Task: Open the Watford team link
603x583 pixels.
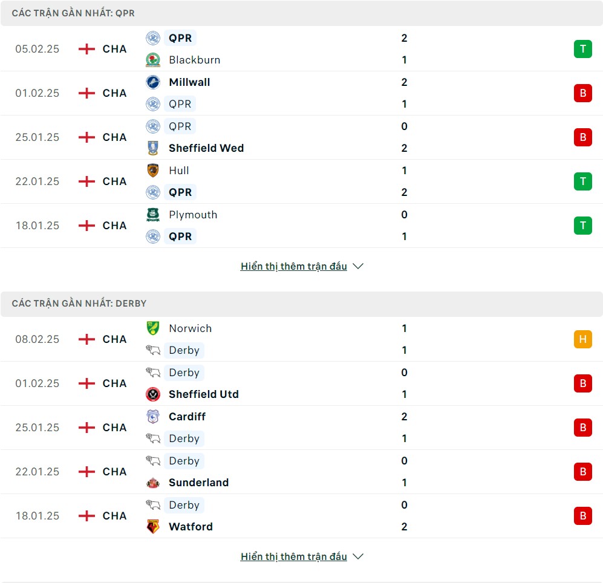Action: pos(191,527)
